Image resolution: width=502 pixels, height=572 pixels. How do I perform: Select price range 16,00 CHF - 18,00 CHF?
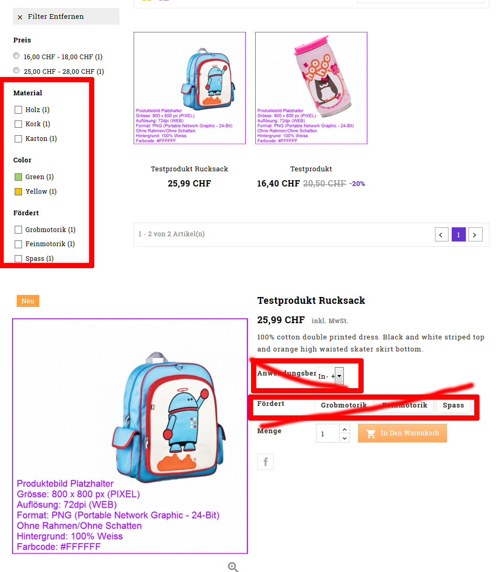[x=16, y=56]
